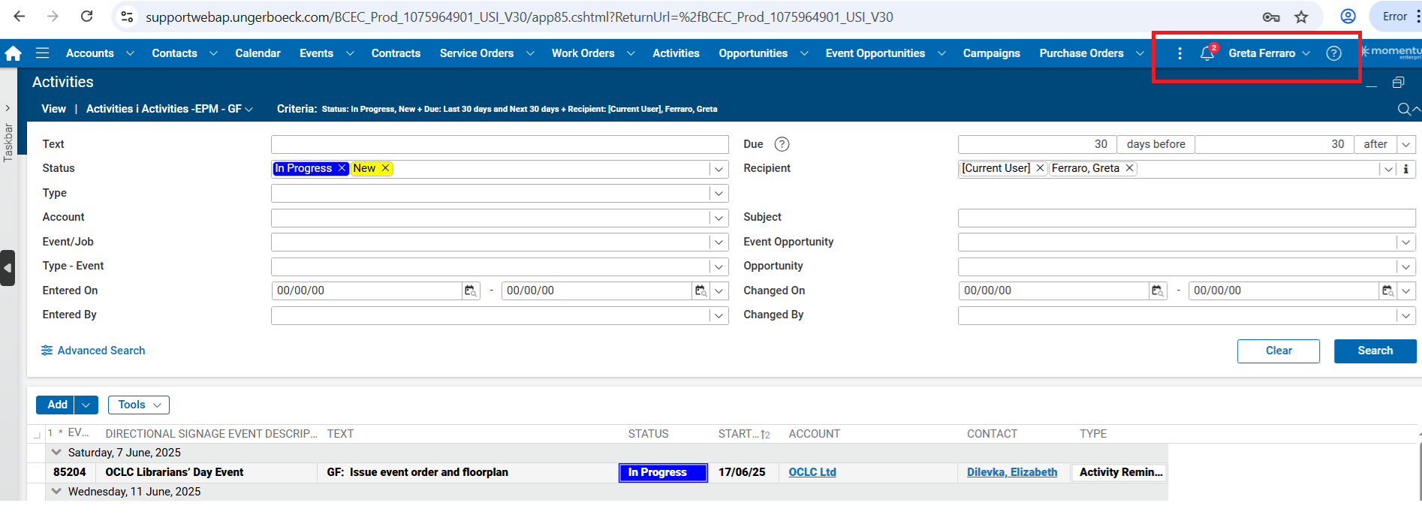1422x530 pixels.
Task: Reload the page
Action: pyautogui.click(x=87, y=17)
